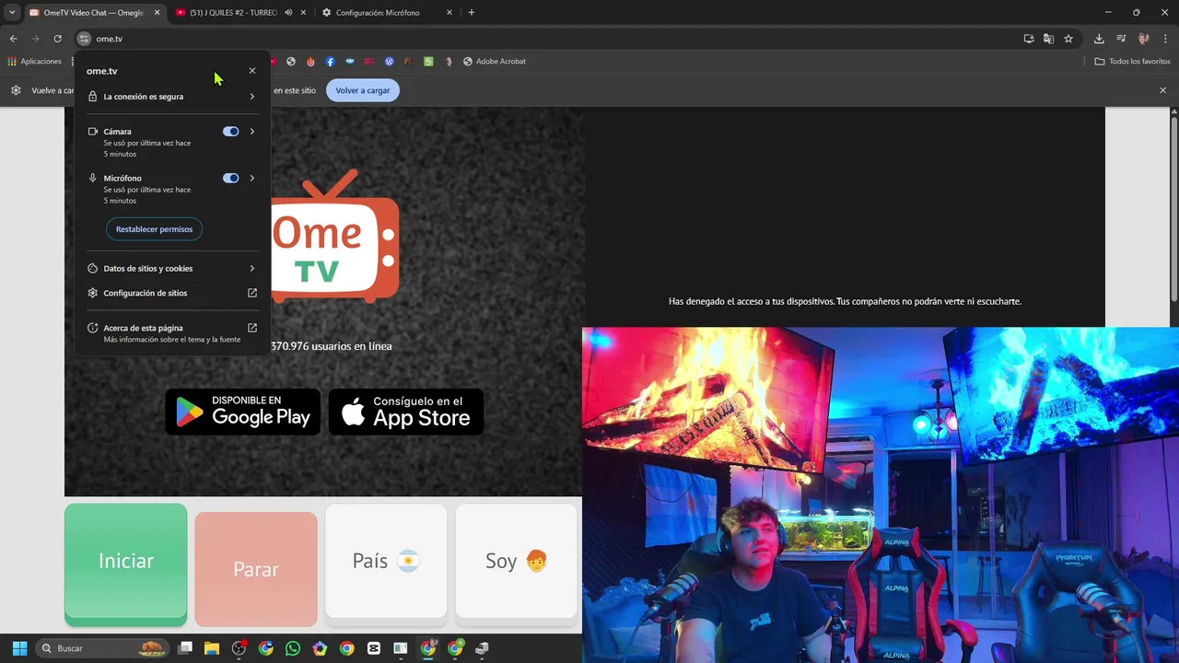Open Datos de sitios y cookies
Screen dimensions: 1179x663
[x=172, y=269]
